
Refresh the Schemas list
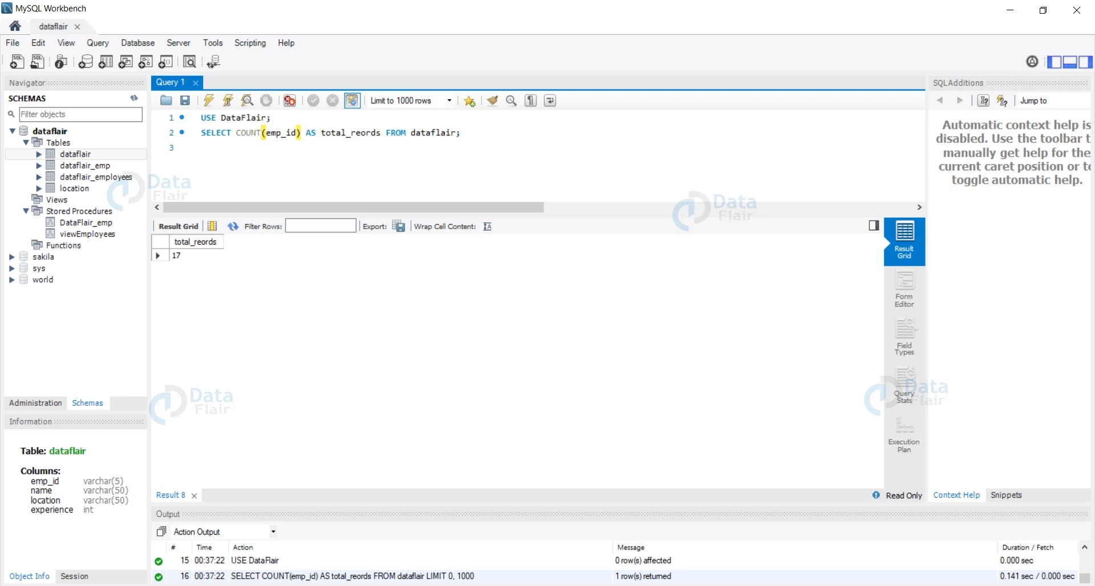pos(133,98)
